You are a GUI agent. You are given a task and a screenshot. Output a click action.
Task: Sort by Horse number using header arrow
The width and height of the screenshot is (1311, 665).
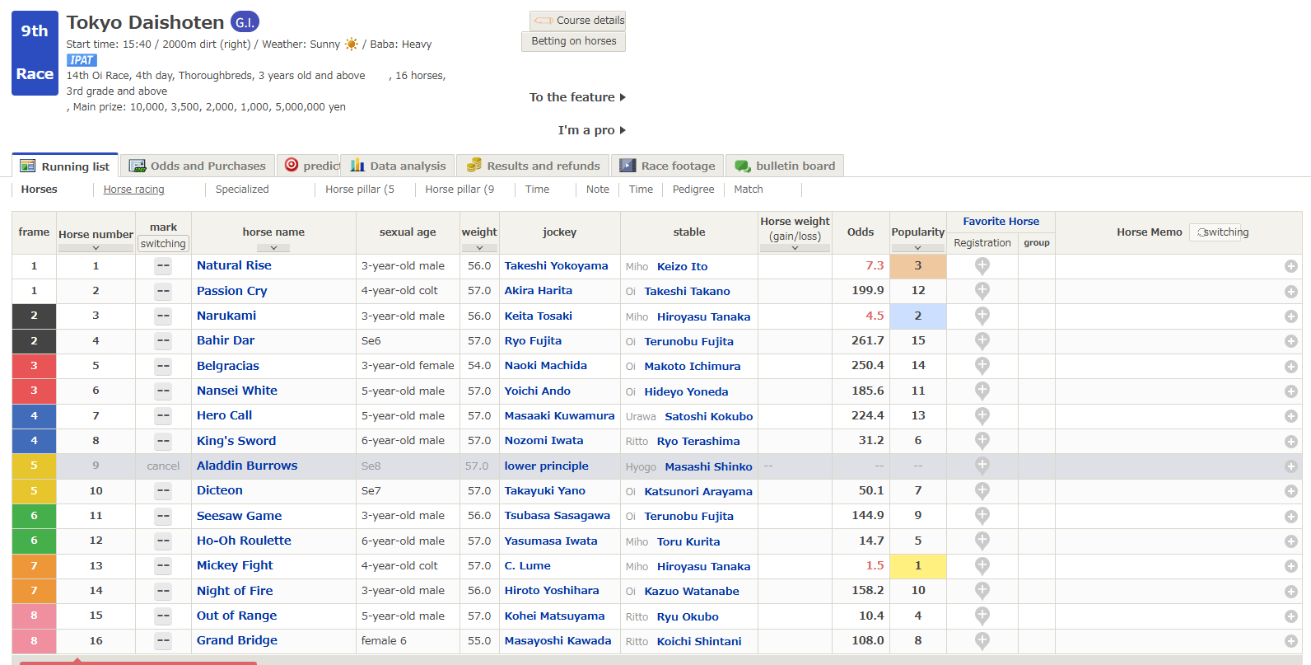pyautogui.click(x=96, y=248)
